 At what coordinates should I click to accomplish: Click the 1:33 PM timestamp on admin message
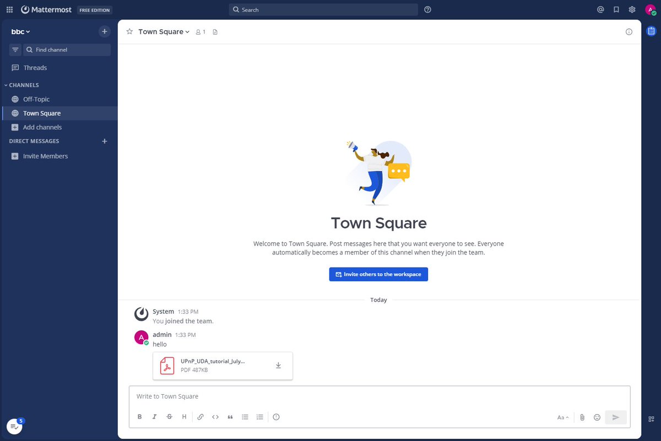click(x=185, y=335)
